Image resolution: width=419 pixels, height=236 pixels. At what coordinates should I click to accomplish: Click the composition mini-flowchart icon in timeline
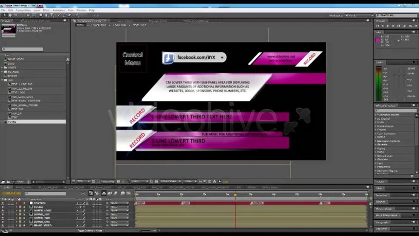point(83,193)
